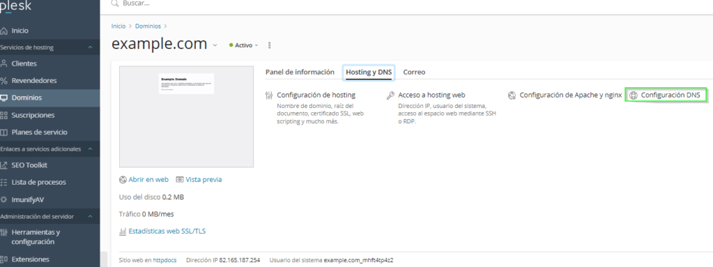Open Configuración de Apache y nginx link
This screenshot has width=713, height=267.
click(570, 95)
